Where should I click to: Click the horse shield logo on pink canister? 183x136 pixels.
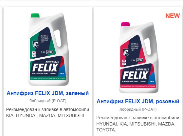[126, 52]
